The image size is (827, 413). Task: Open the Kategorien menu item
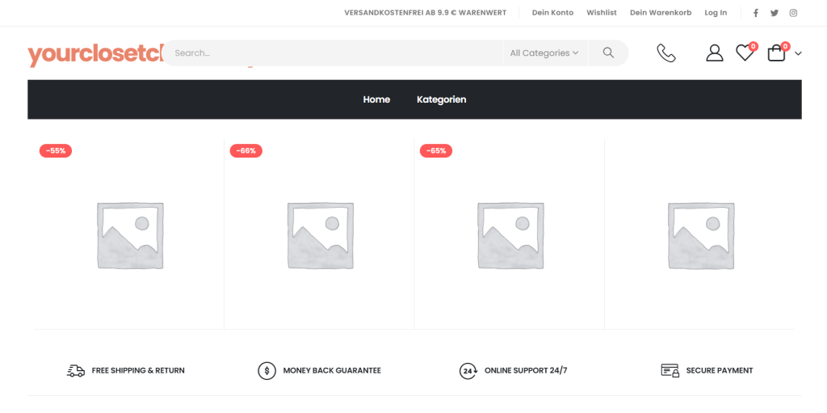(x=441, y=99)
